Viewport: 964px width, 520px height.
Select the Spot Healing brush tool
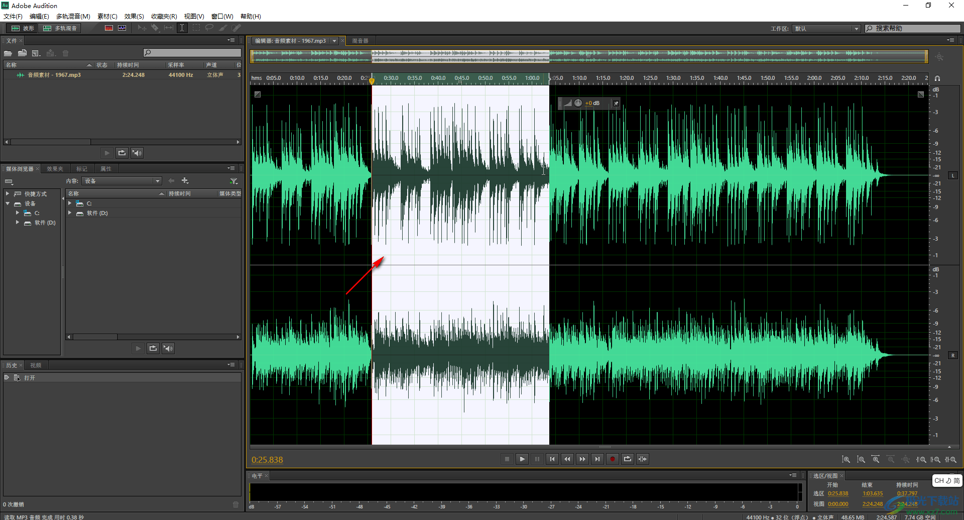pyautogui.click(x=236, y=28)
